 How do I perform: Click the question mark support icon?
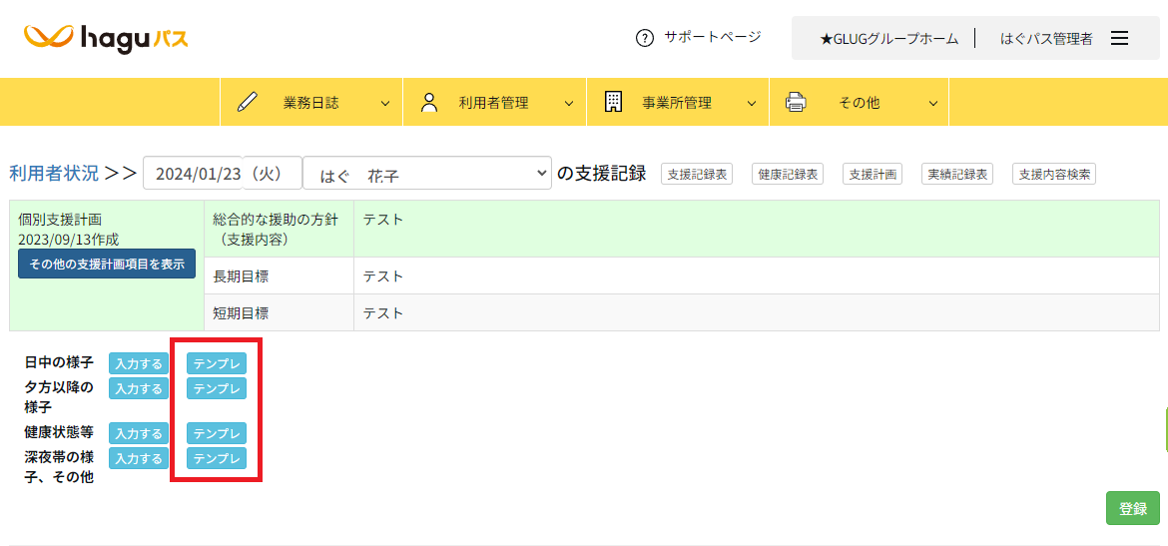(x=644, y=38)
